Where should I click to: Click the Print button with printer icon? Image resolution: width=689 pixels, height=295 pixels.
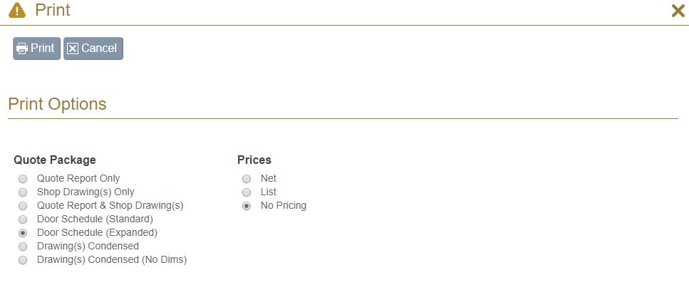point(36,48)
